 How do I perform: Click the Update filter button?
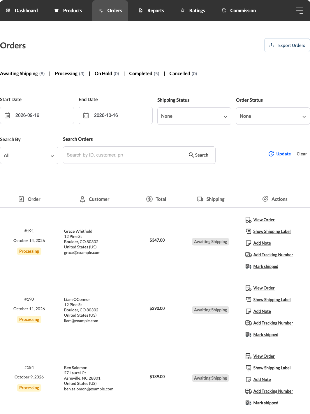pos(280,154)
